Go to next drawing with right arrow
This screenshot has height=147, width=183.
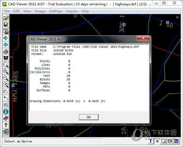click(x=6, y=38)
